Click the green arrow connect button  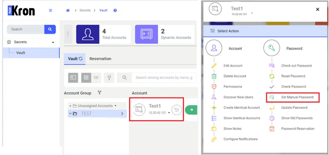[x=191, y=110]
